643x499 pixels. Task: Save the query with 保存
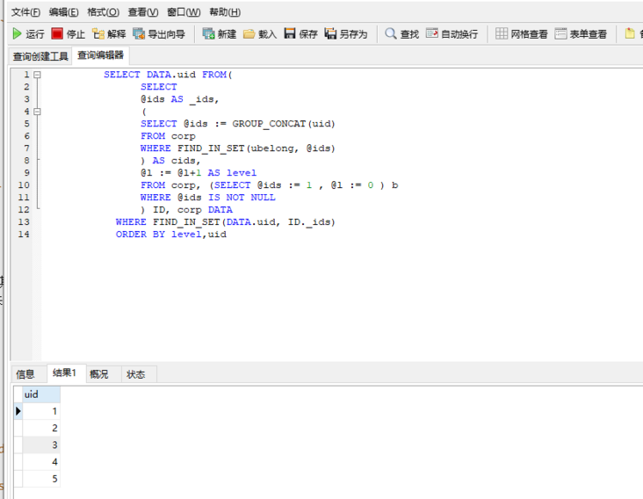pos(300,34)
